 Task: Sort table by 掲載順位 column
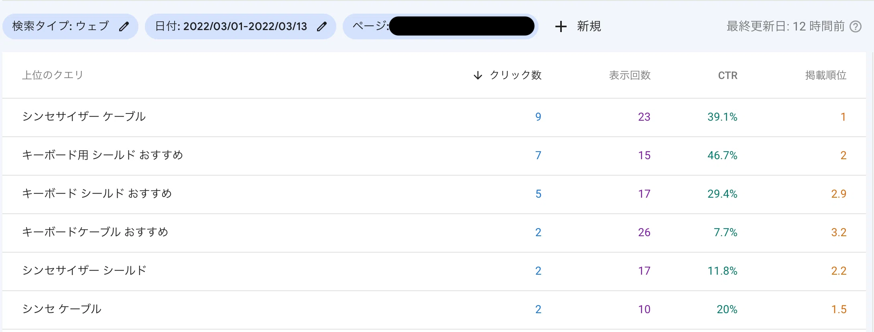coord(826,75)
